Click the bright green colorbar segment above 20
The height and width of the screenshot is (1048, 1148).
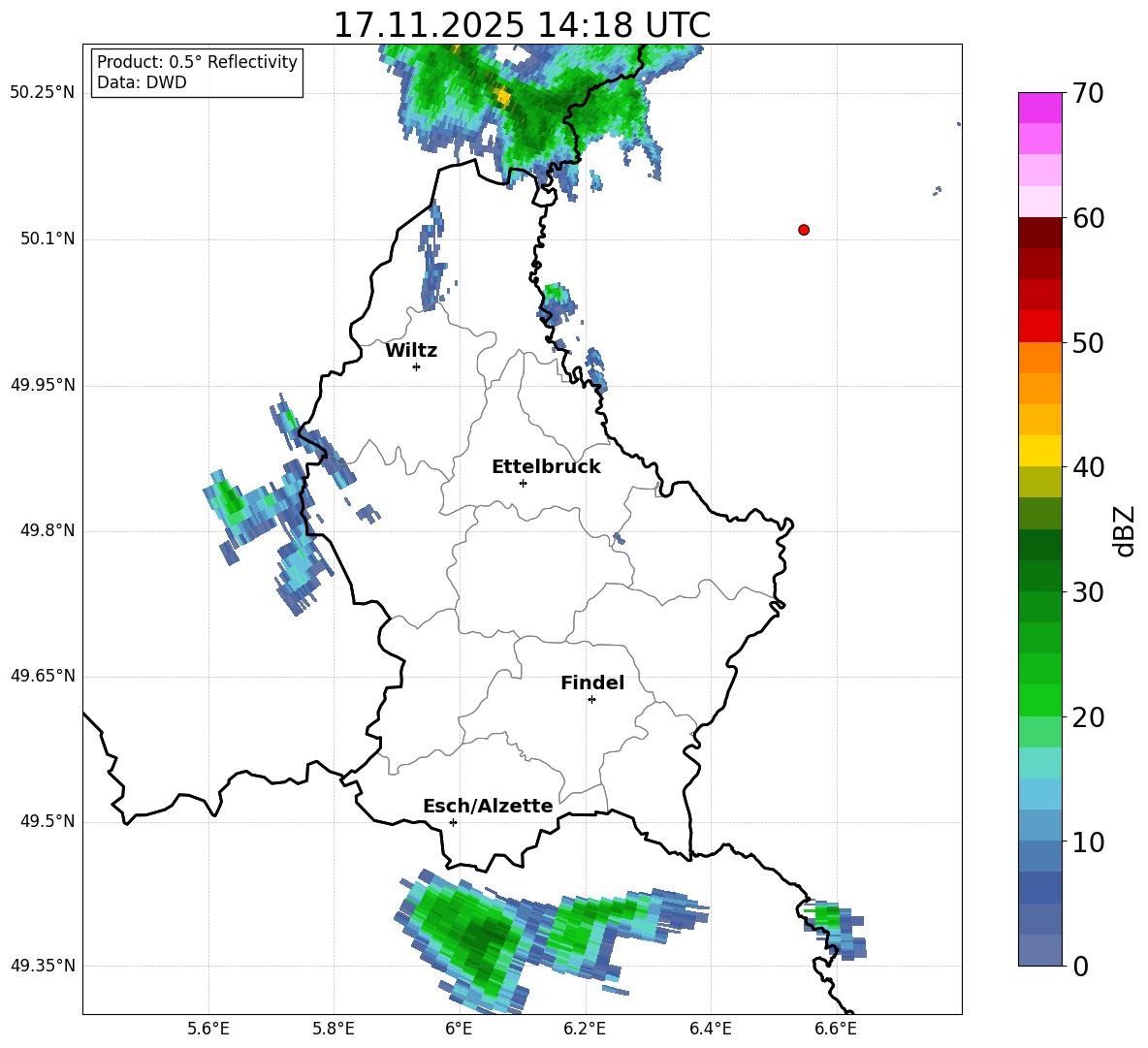point(1039,700)
